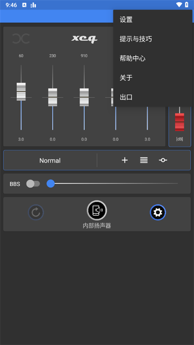Tap the xeq logo
This screenshot has width=194, height=345.
click(84, 39)
